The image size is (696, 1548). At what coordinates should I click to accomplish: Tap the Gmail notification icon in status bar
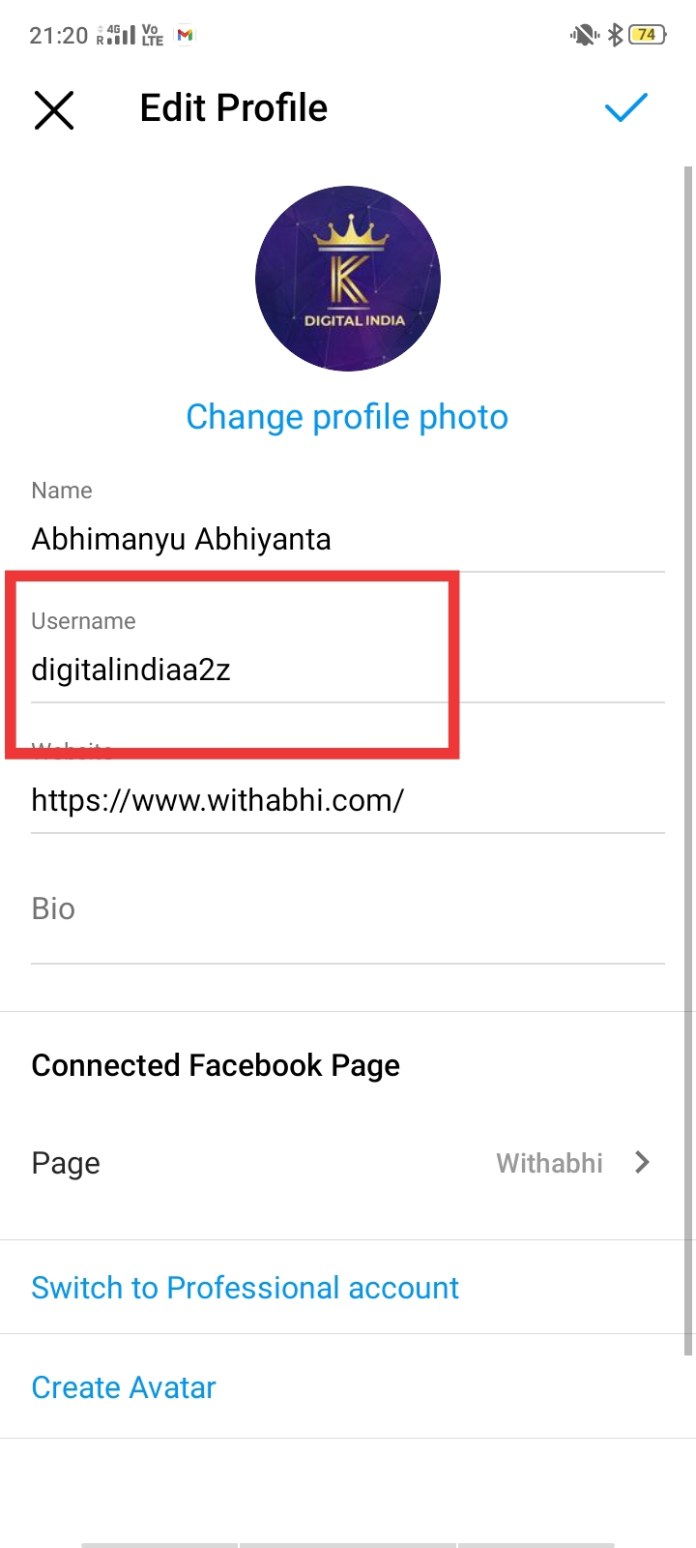point(184,34)
